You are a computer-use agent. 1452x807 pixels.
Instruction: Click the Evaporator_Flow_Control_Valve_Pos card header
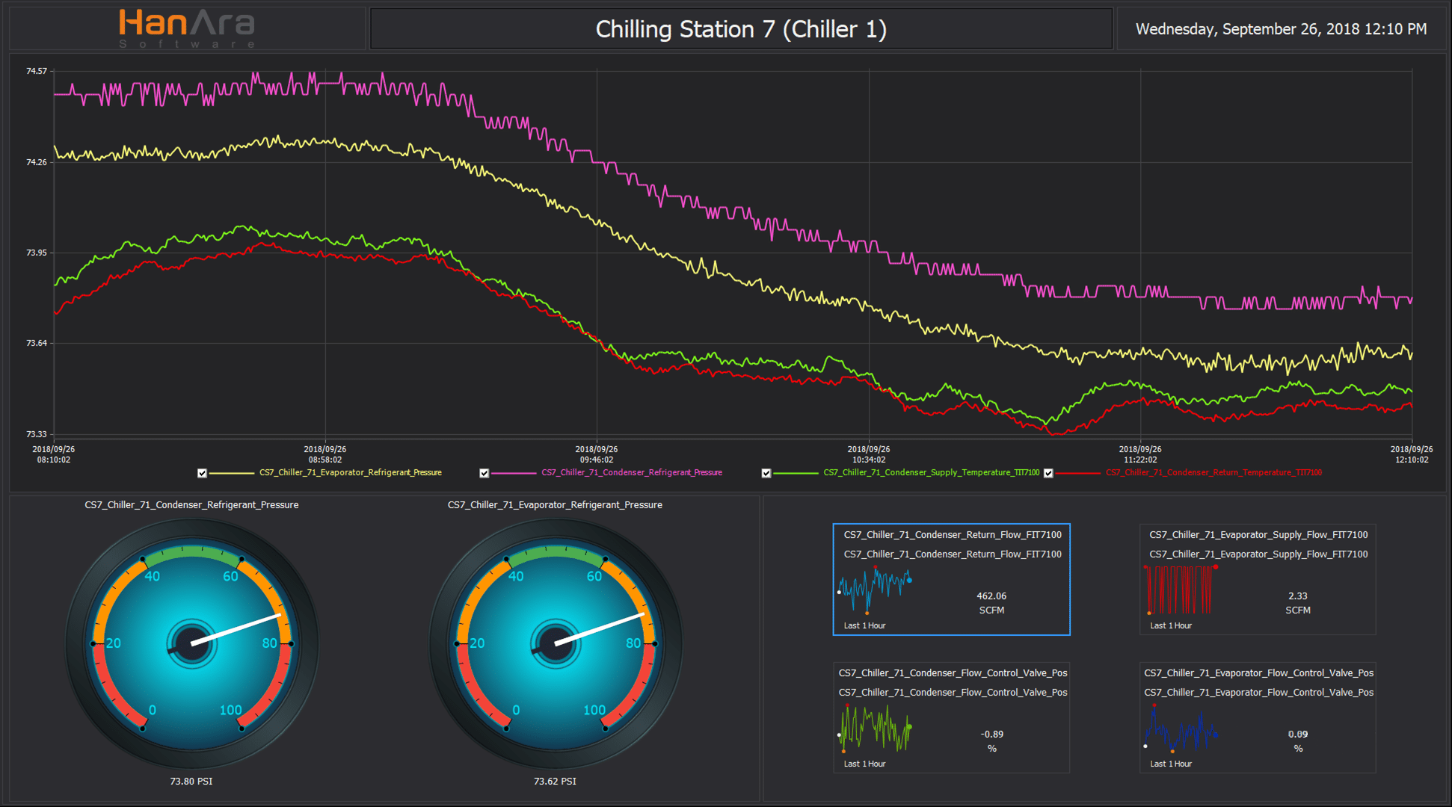pyautogui.click(x=1258, y=672)
